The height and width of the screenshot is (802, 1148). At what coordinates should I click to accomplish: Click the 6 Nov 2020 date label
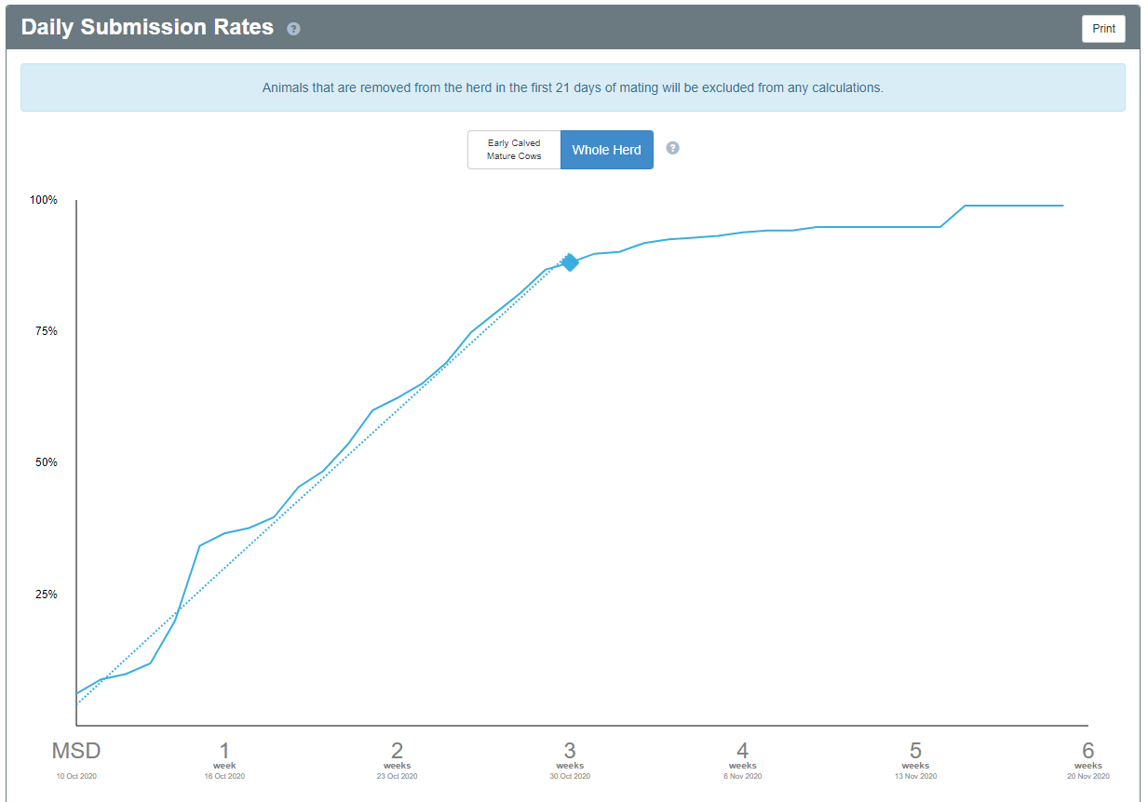point(743,776)
